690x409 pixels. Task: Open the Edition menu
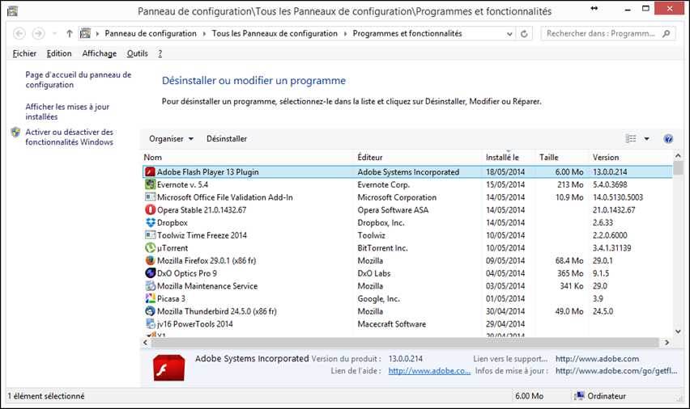[x=59, y=53]
